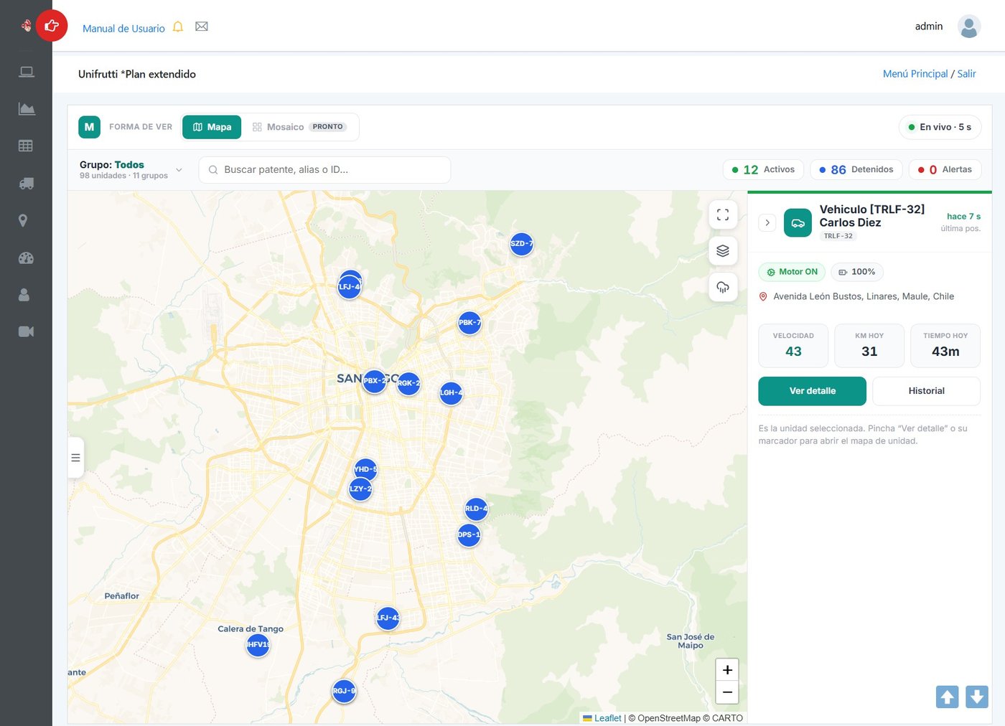
Task: Open the area chart icon in sidebar
Action: 27,109
